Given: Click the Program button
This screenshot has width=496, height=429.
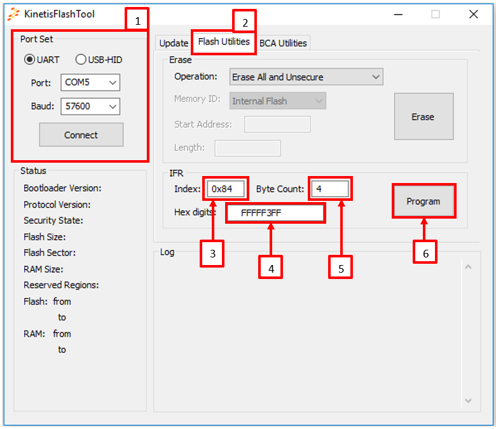Looking at the screenshot, I should point(424,201).
